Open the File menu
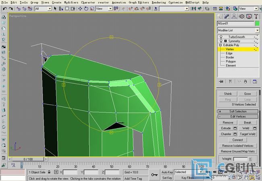262x181 pixels. click(4, 2)
